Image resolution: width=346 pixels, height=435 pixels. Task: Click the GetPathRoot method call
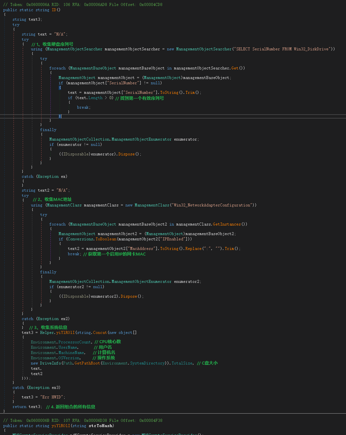pos(87,363)
